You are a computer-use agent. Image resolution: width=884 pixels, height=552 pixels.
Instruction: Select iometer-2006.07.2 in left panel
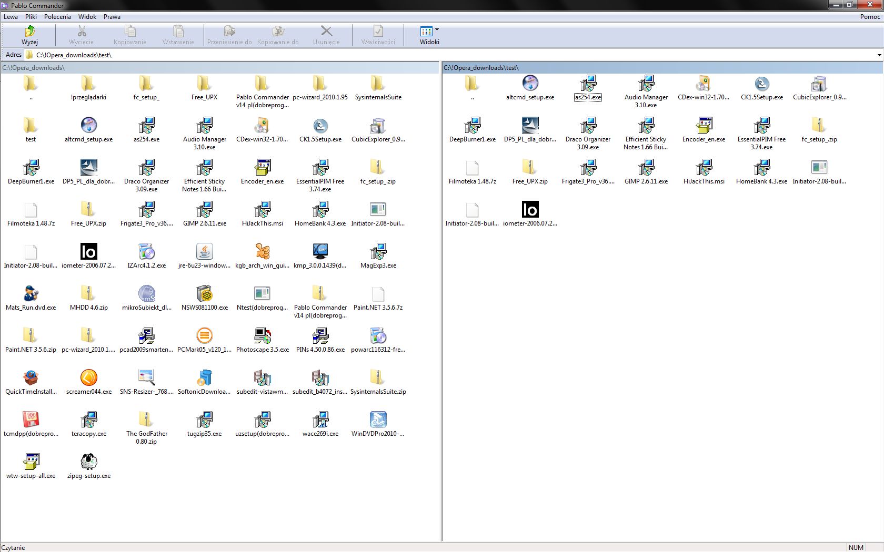tap(88, 256)
